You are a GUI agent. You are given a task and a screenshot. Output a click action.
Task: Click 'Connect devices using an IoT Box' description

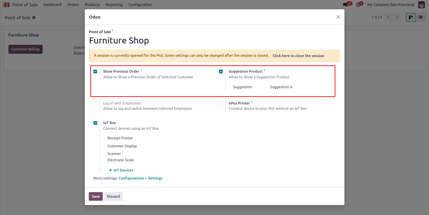(131, 128)
